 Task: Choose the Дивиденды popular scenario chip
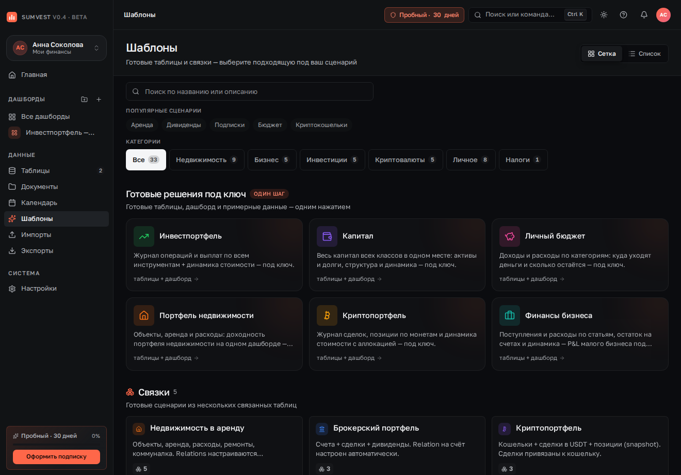184,125
